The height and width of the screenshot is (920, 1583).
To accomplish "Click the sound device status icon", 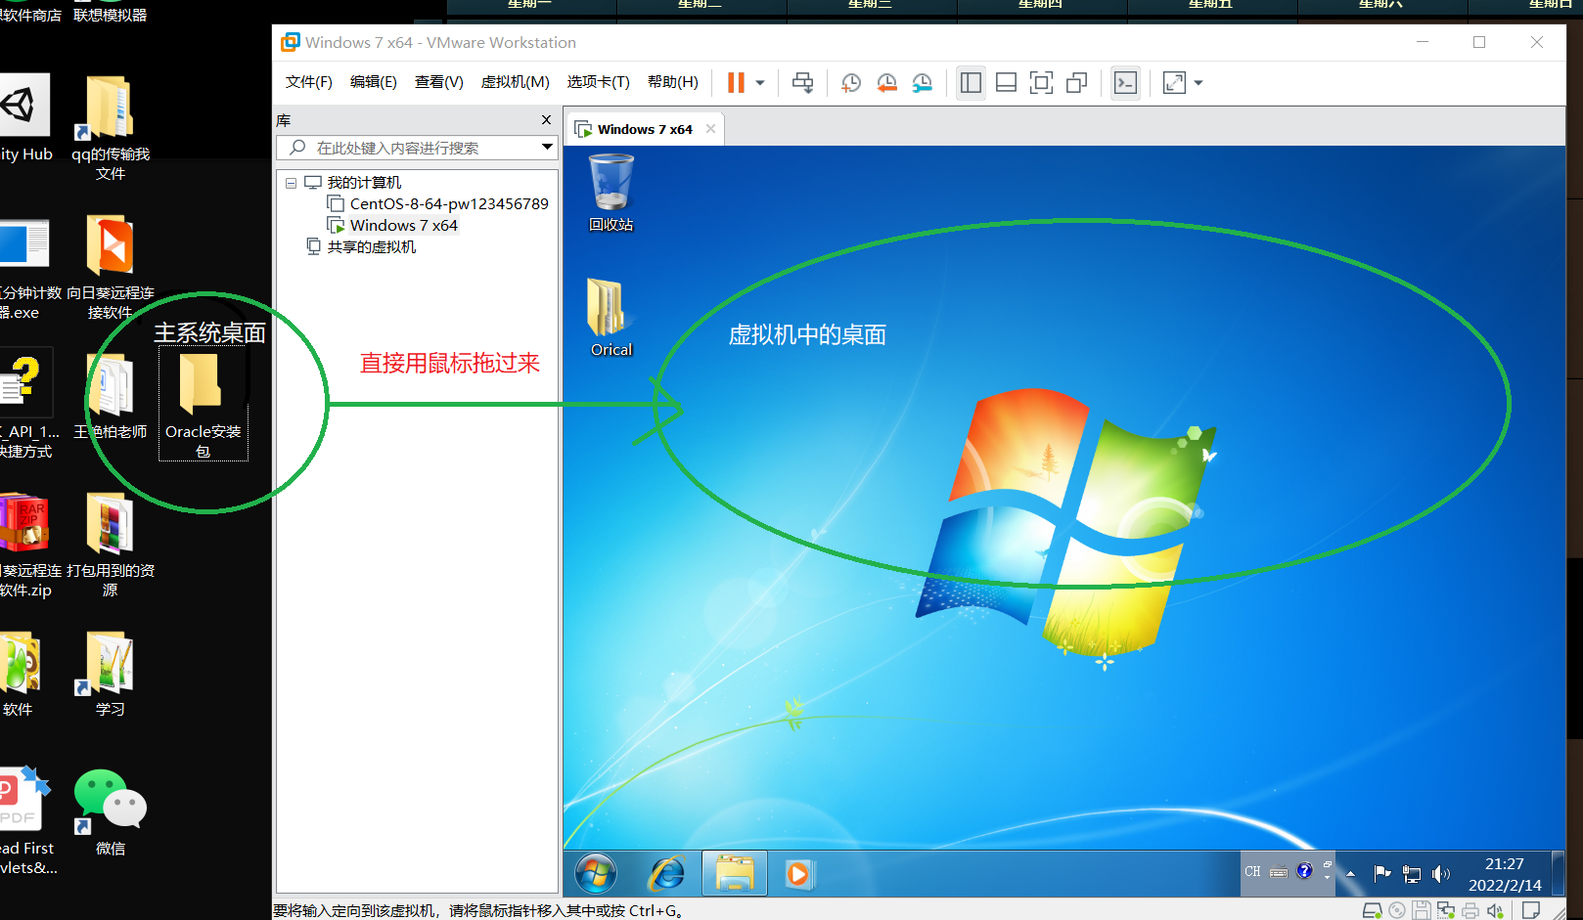I will [x=1495, y=910].
